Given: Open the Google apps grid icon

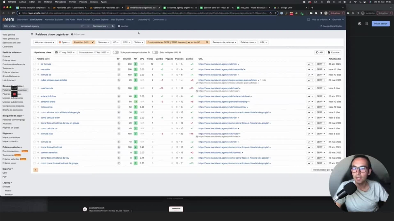Looking at the screenshot, I should [367, 24].
